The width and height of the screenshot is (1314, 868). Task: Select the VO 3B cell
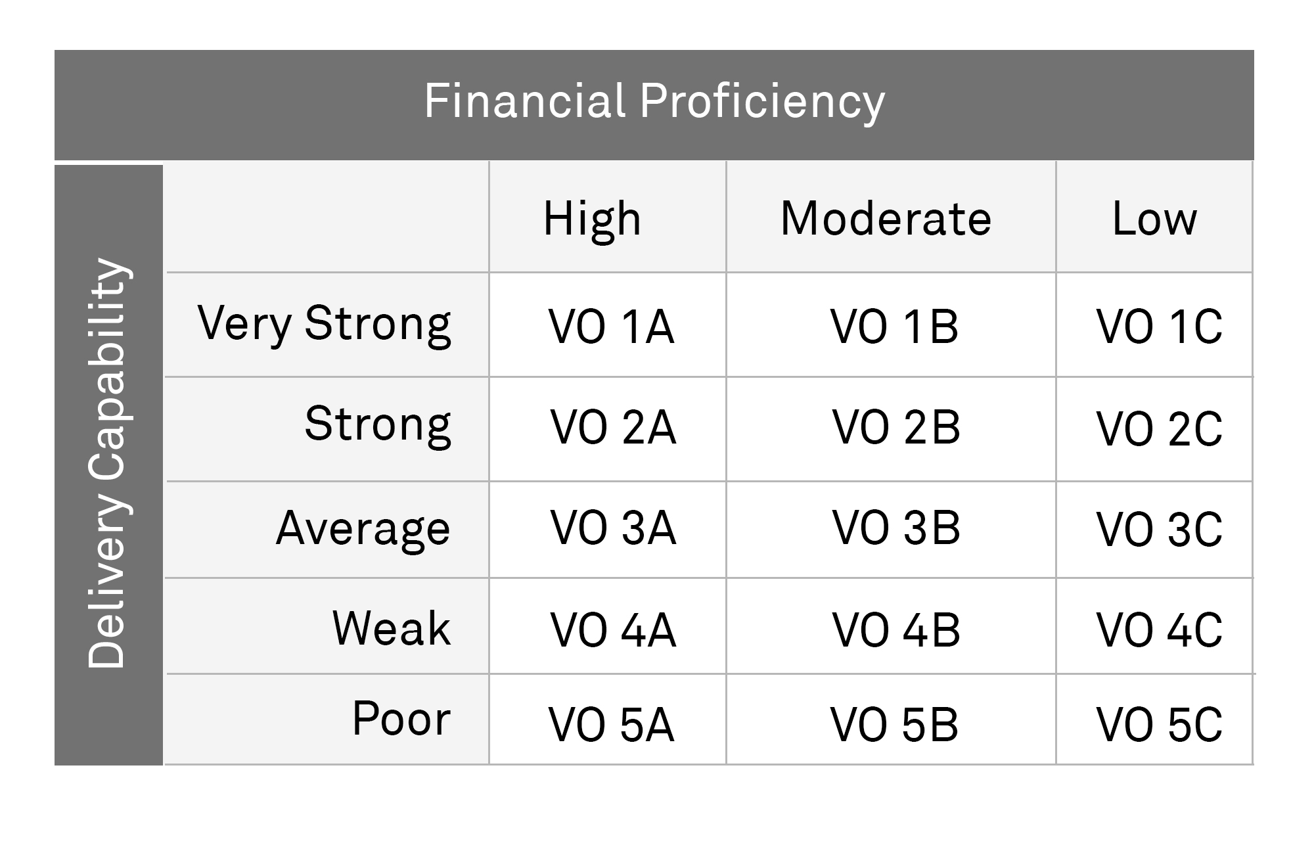(896, 528)
